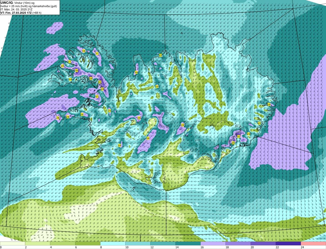Click the yellow '31' gust marker
Viewport: 326px width, 249px height.
click(238, 136)
